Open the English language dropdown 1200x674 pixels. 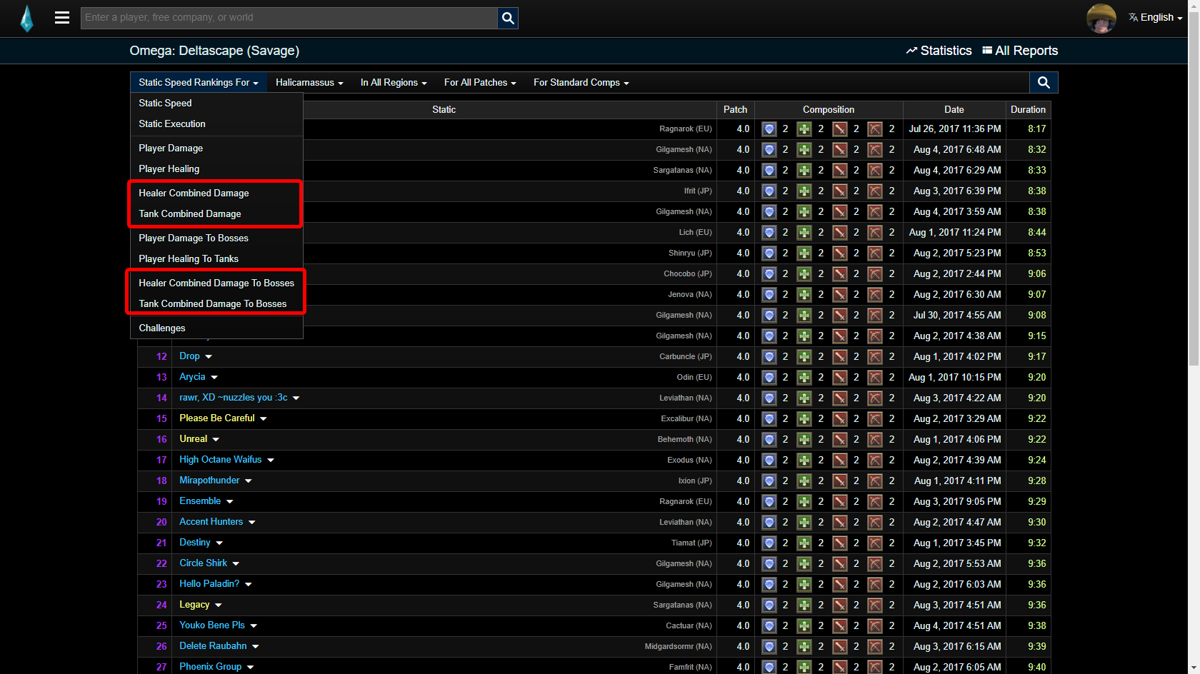pyautogui.click(x=1156, y=18)
